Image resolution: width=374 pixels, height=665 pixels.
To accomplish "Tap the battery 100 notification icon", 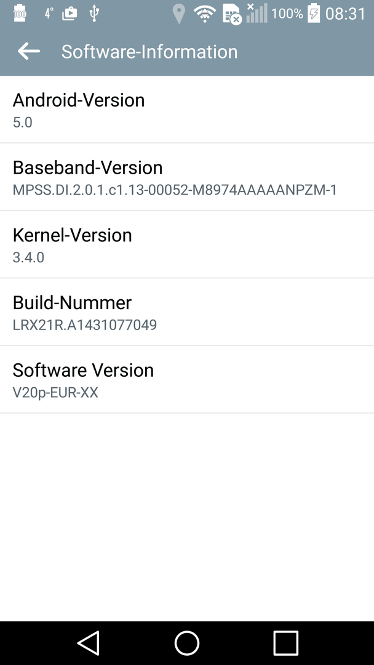I will coord(20,14).
